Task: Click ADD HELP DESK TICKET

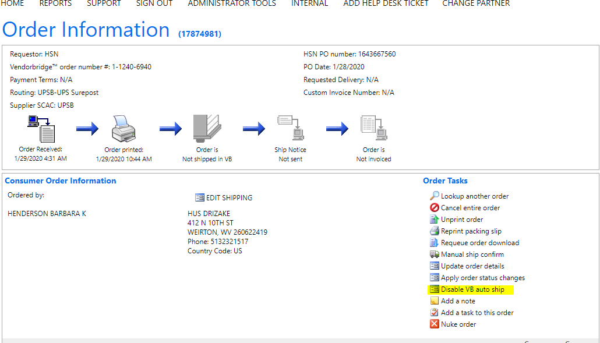Action: point(386,3)
